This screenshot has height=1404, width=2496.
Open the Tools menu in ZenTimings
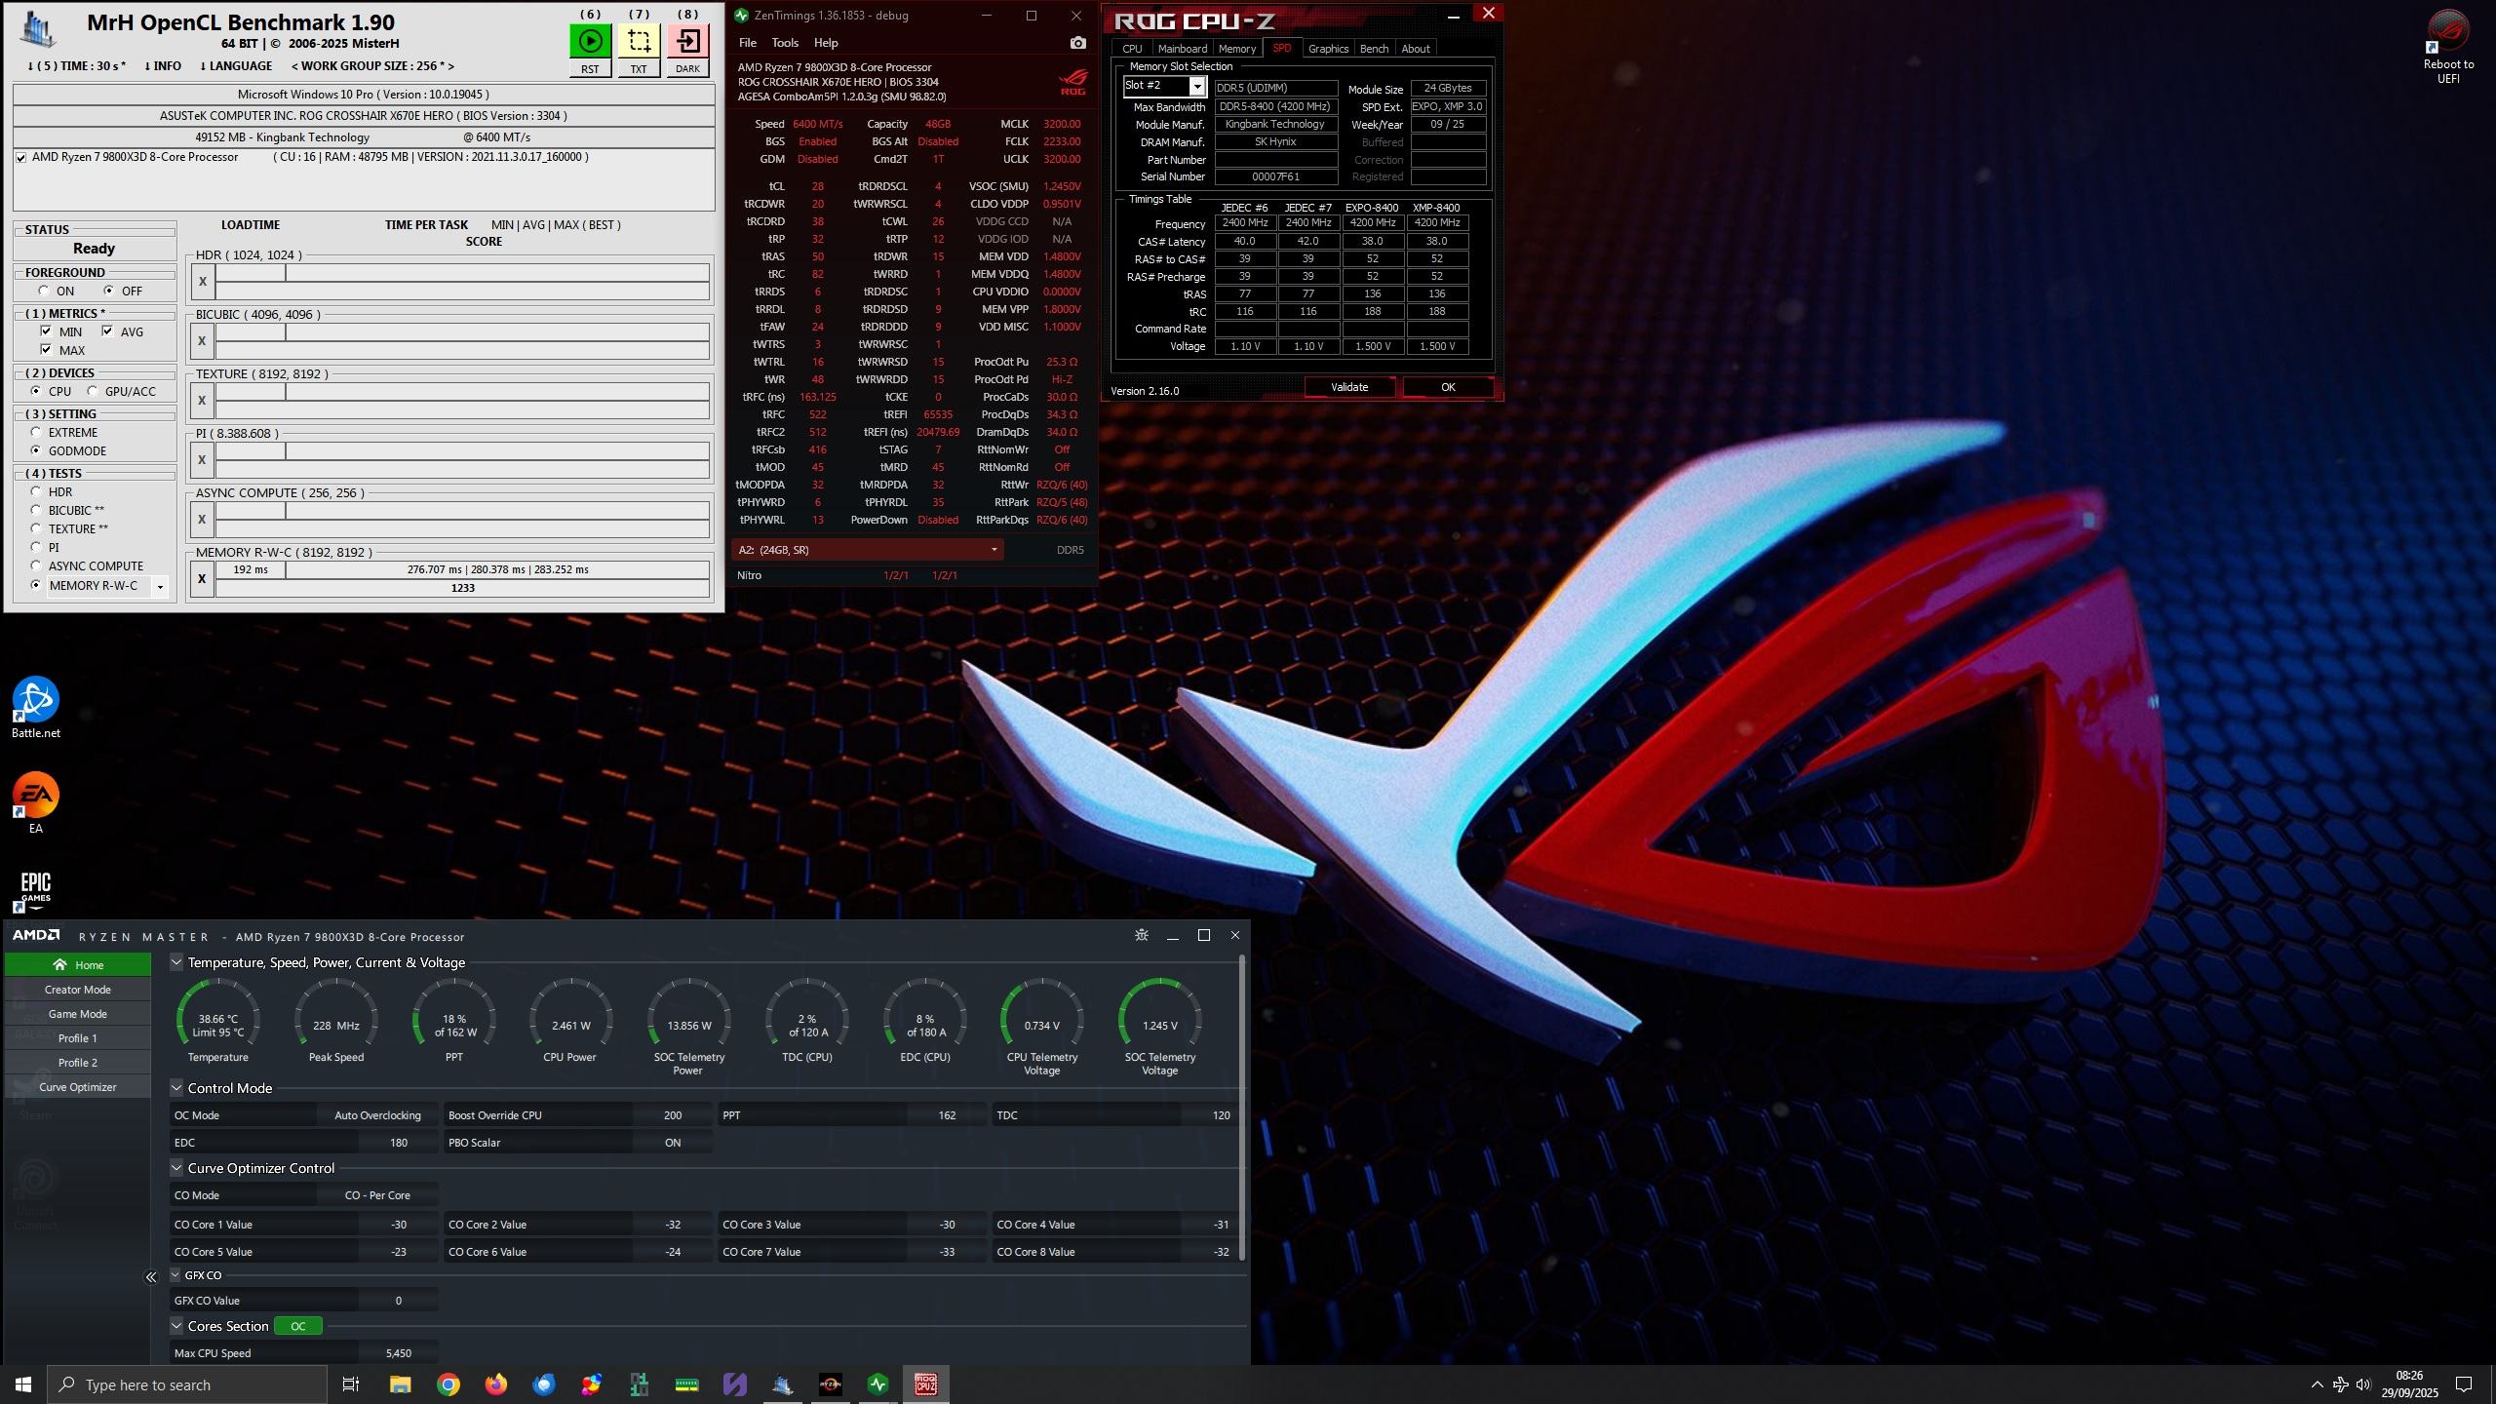(x=784, y=43)
